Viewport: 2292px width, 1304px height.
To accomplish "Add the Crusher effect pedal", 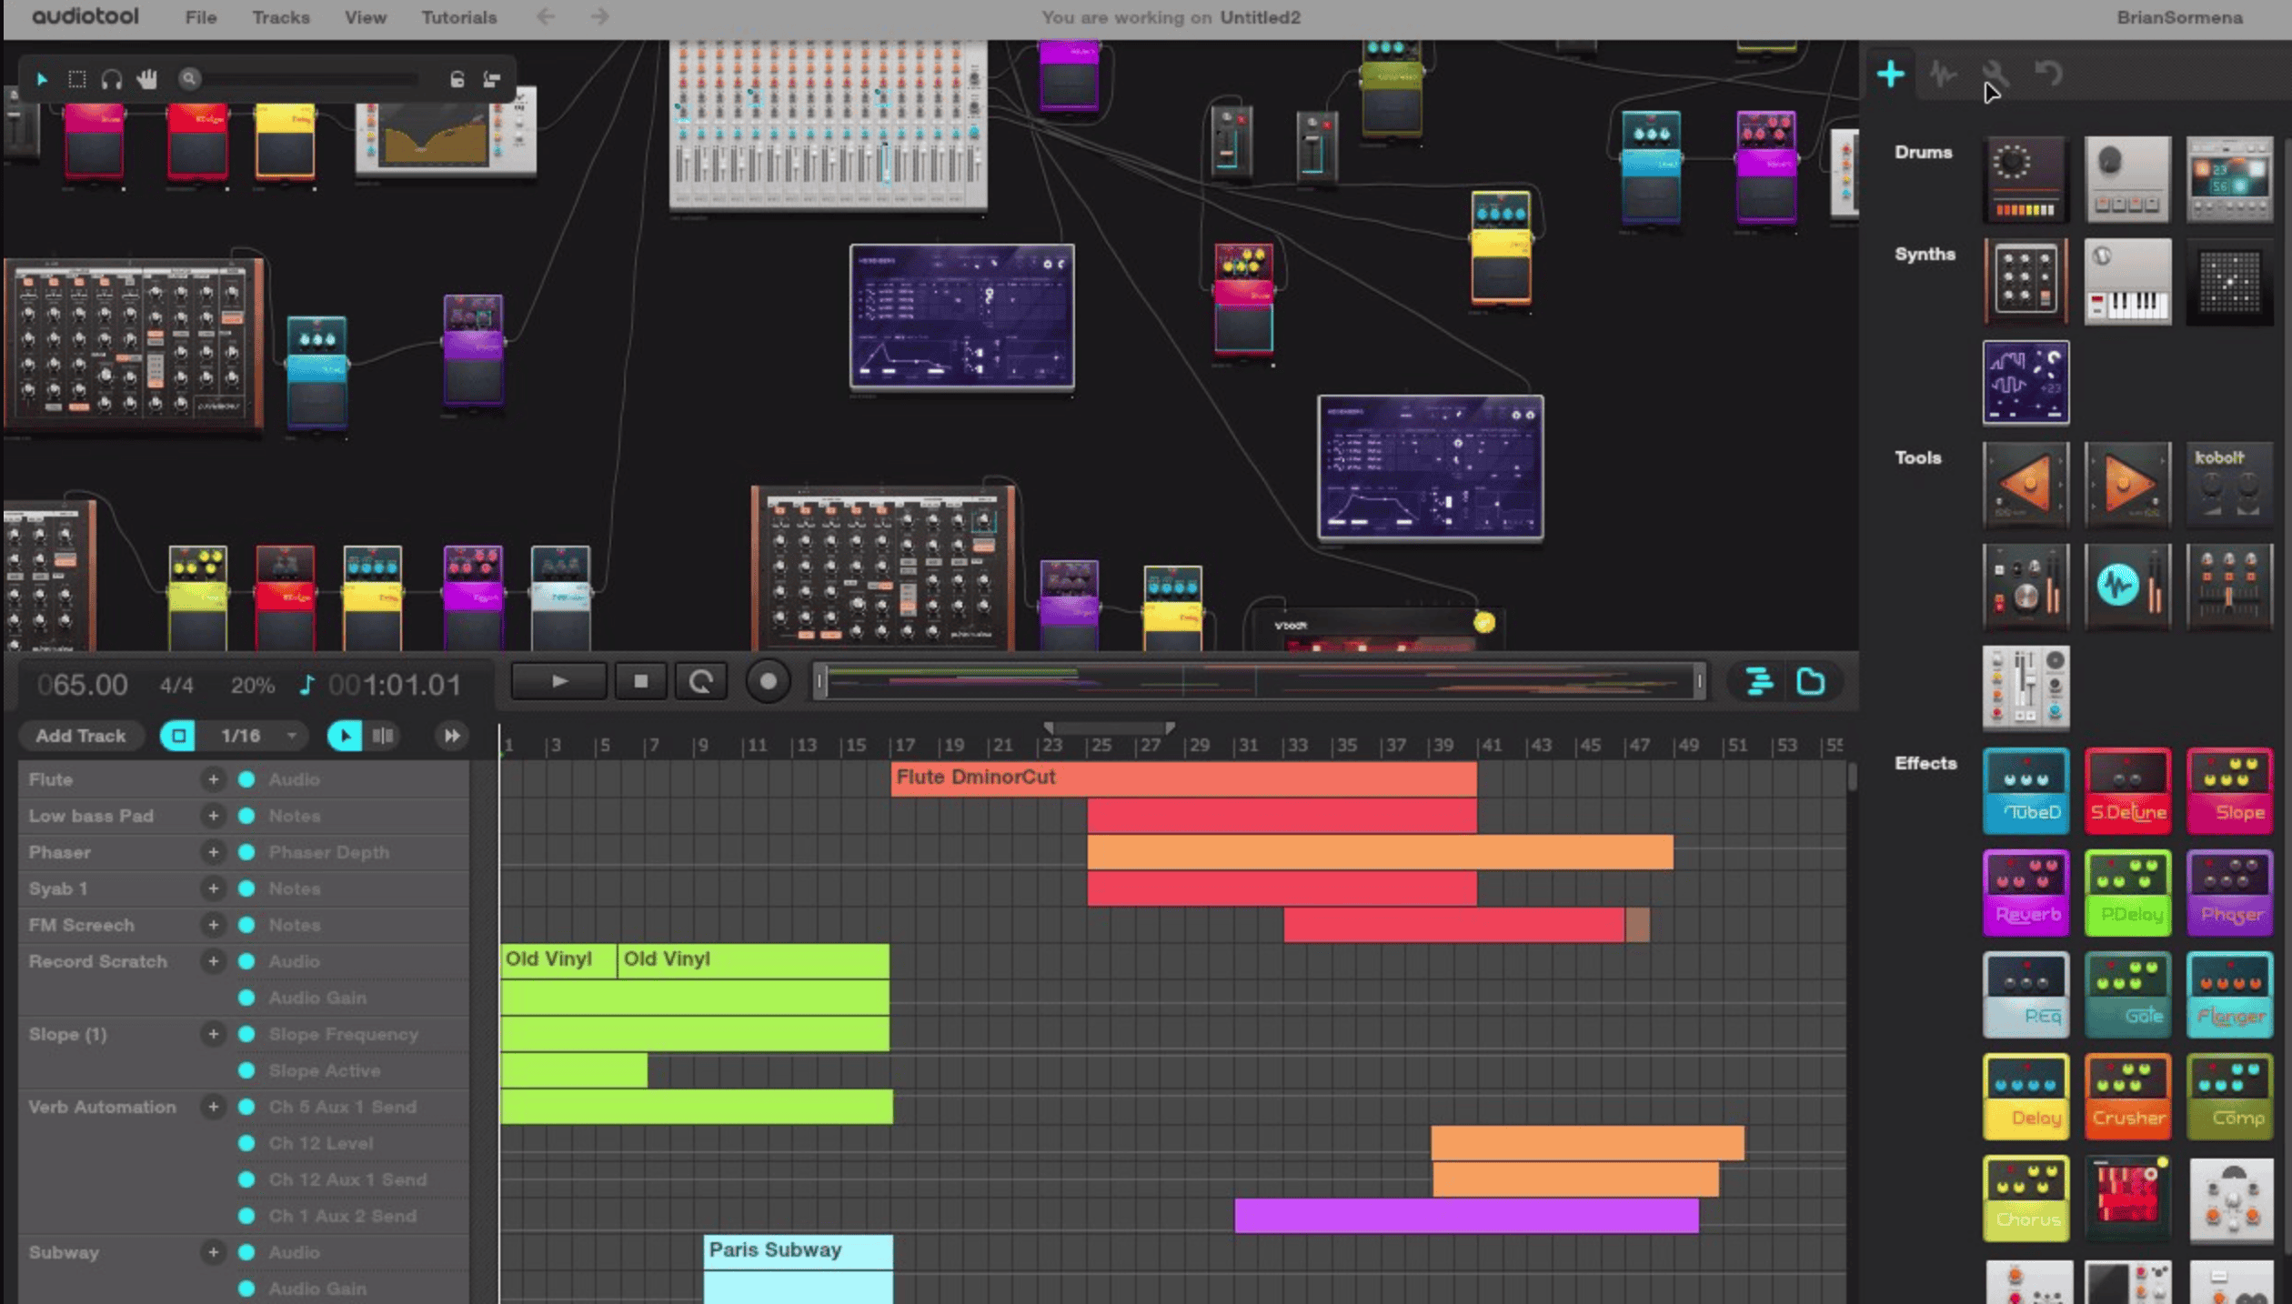I will tap(2127, 1096).
